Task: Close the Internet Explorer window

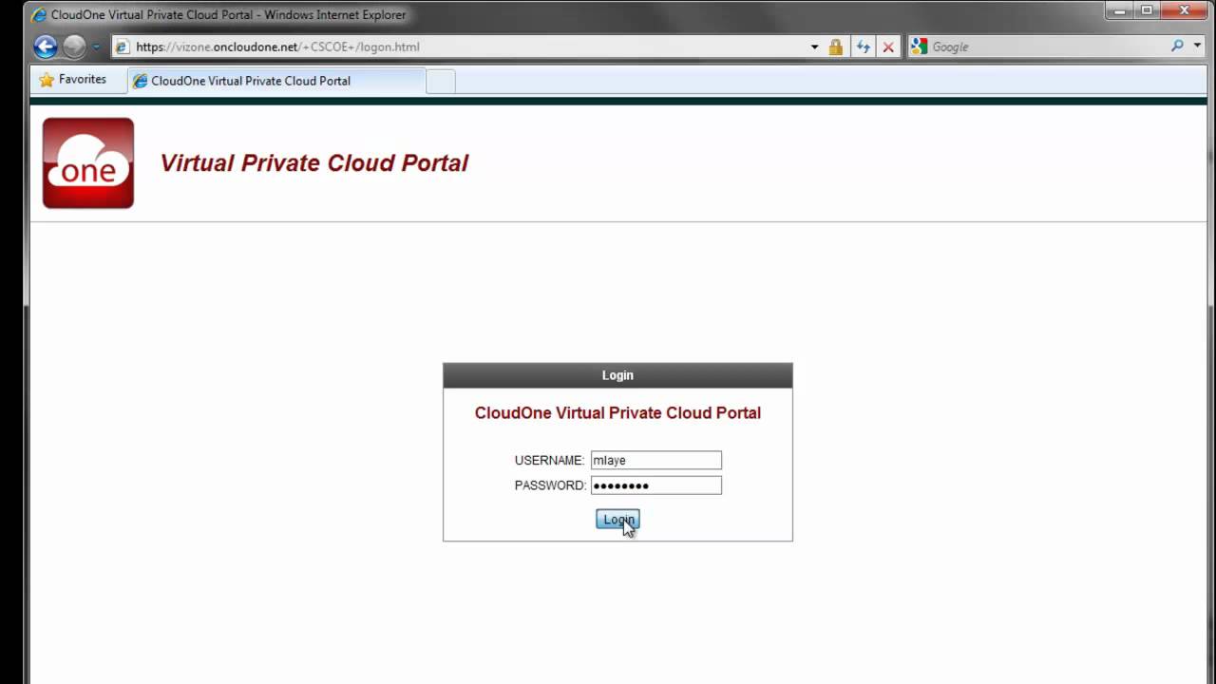Action: pos(1185,9)
